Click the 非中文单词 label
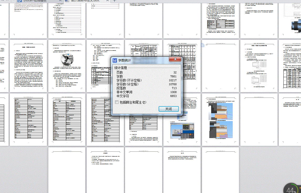Screen dimensions: 301x193 [x=124, y=92]
